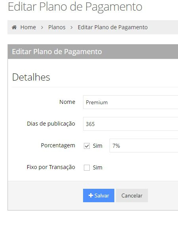Click the plus icon on Salvar button
The image size is (178, 235).
click(x=91, y=195)
